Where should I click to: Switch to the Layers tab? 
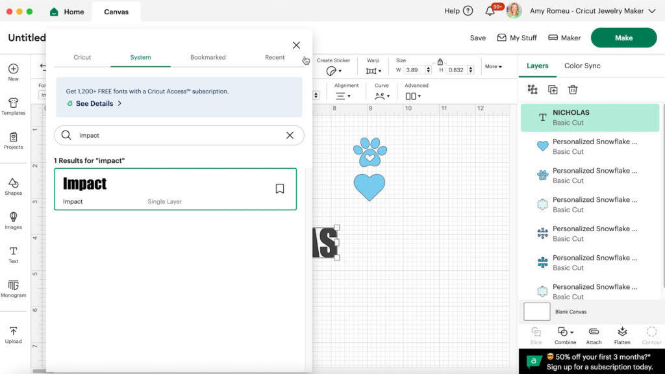click(537, 66)
